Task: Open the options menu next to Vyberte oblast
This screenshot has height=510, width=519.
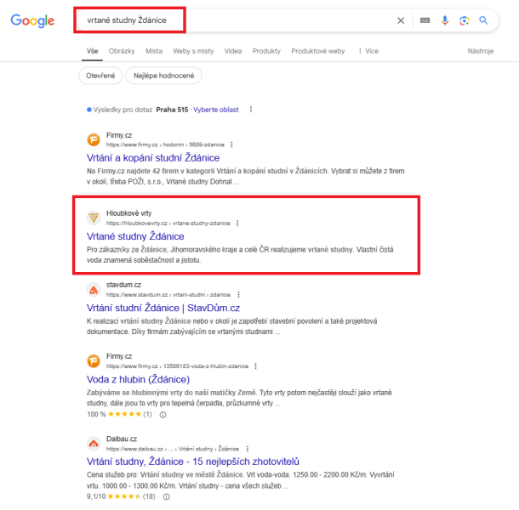Action: 251,110
